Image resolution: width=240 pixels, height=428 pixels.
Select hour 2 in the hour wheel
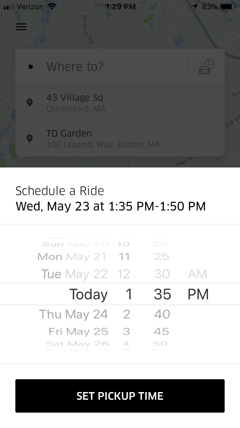127,314
